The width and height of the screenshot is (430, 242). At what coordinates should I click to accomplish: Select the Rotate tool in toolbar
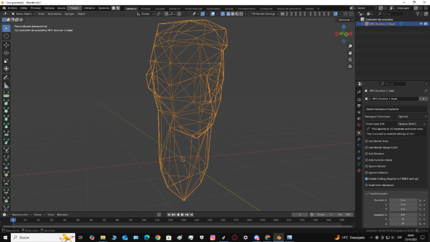pyautogui.click(x=6, y=53)
